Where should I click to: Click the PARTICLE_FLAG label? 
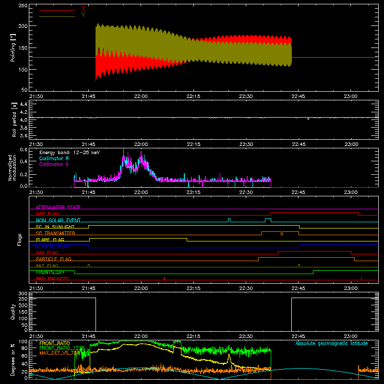(x=54, y=259)
